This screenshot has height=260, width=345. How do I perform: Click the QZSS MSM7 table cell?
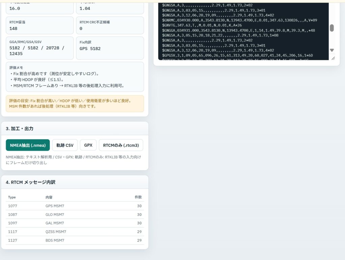(56, 232)
